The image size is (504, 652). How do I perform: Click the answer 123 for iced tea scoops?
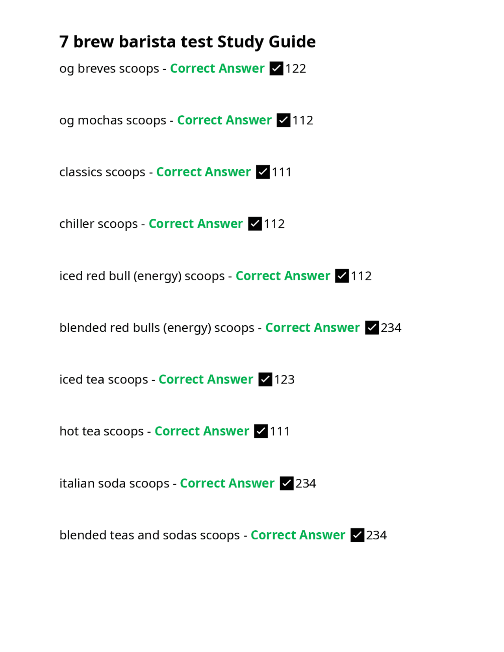284,380
